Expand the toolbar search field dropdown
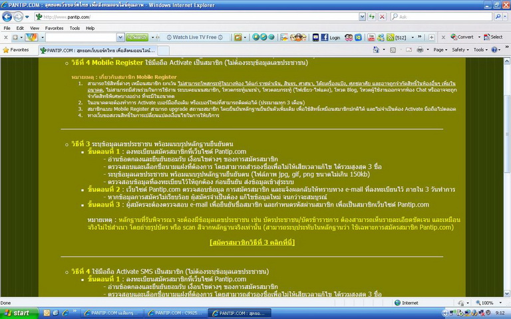The image size is (511, 319). coord(120,37)
